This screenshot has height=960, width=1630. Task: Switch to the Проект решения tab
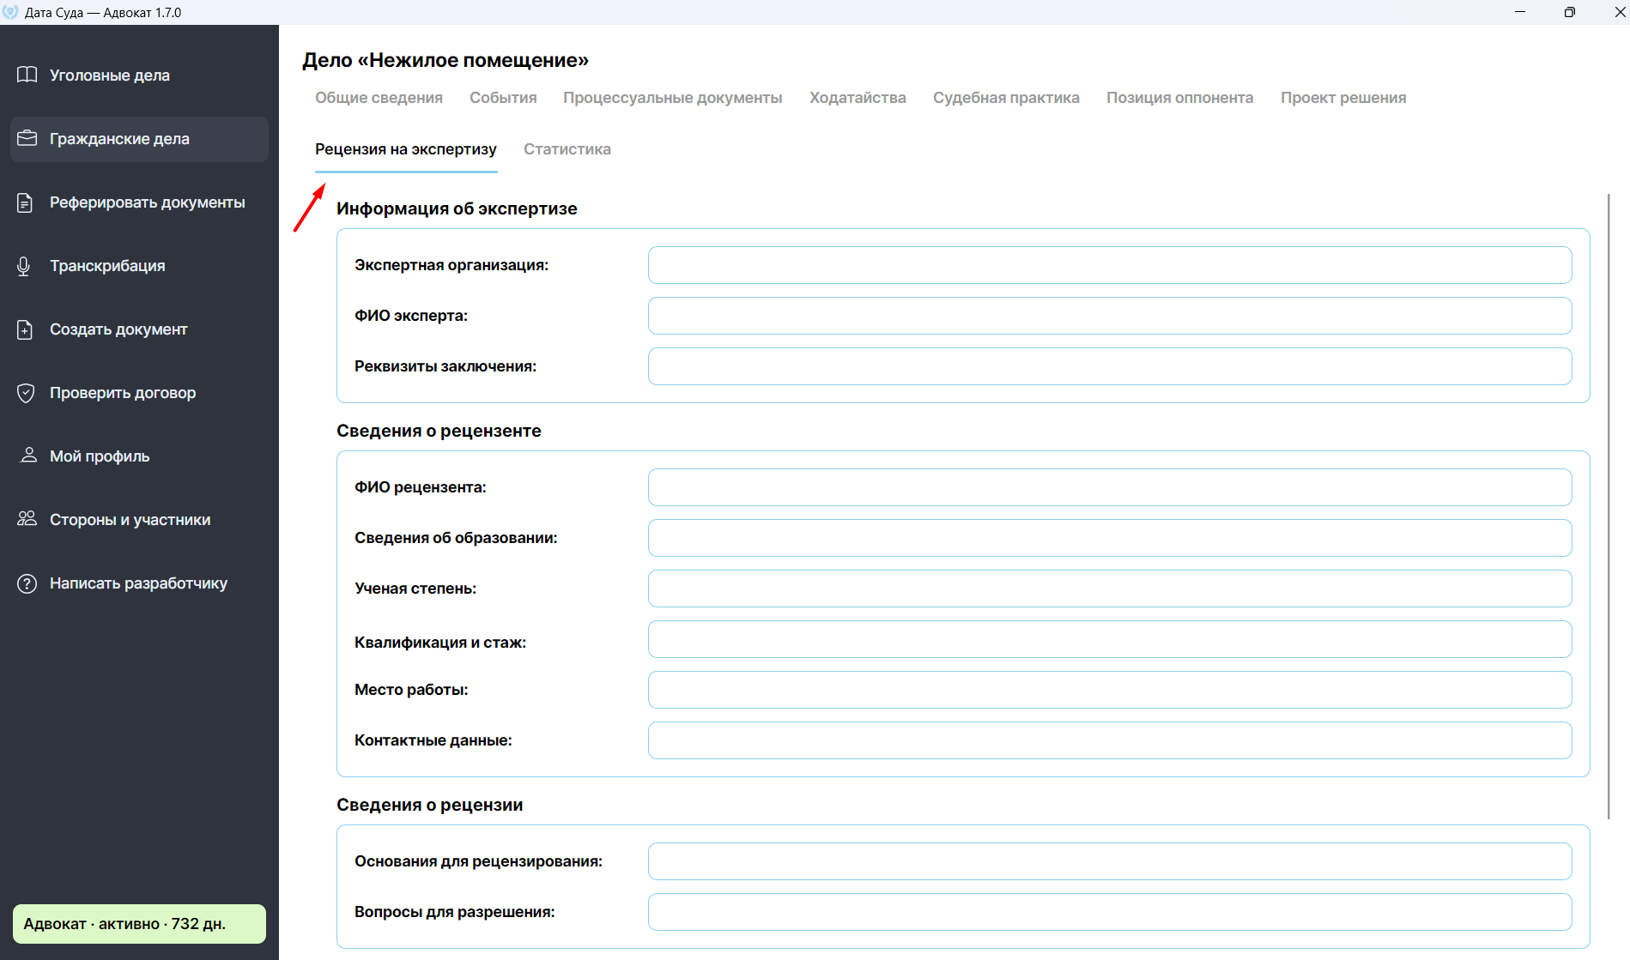[x=1343, y=98]
